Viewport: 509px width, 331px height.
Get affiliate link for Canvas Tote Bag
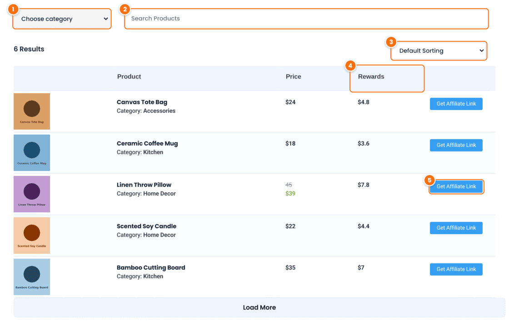click(456, 104)
